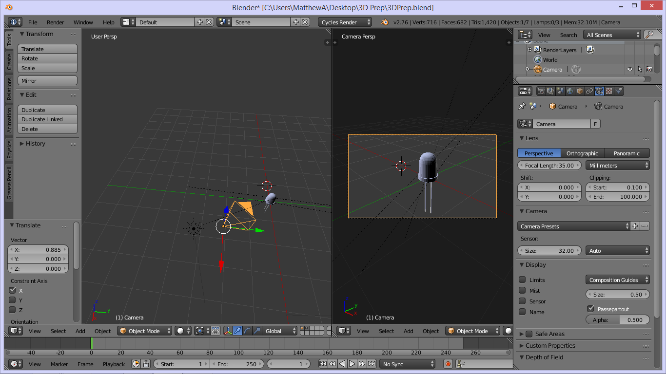This screenshot has width=666, height=374.
Task: Open the Camera Data properties tab
Action: [599, 91]
